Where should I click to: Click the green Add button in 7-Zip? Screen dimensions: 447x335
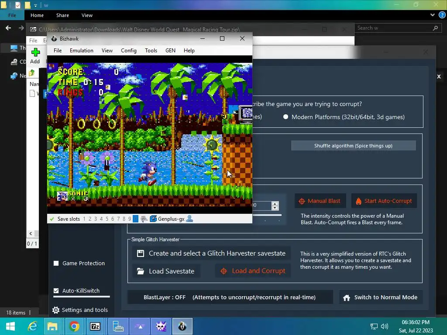point(35,56)
